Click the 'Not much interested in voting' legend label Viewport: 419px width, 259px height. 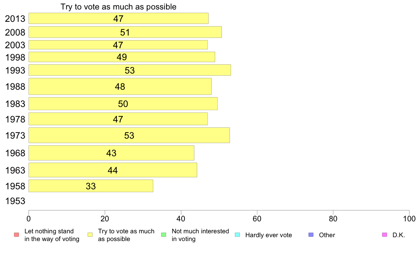(200, 235)
